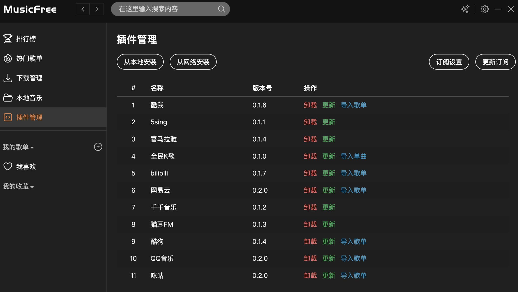The image size is (518, 292).
Task: Go forward with right arrow button
Action: coord(97,9)
